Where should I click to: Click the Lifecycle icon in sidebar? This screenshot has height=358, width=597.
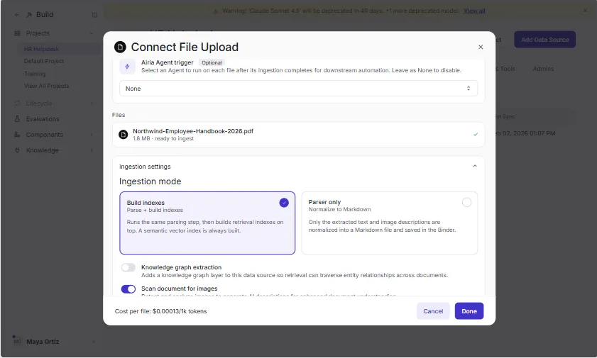pos(17,104)
